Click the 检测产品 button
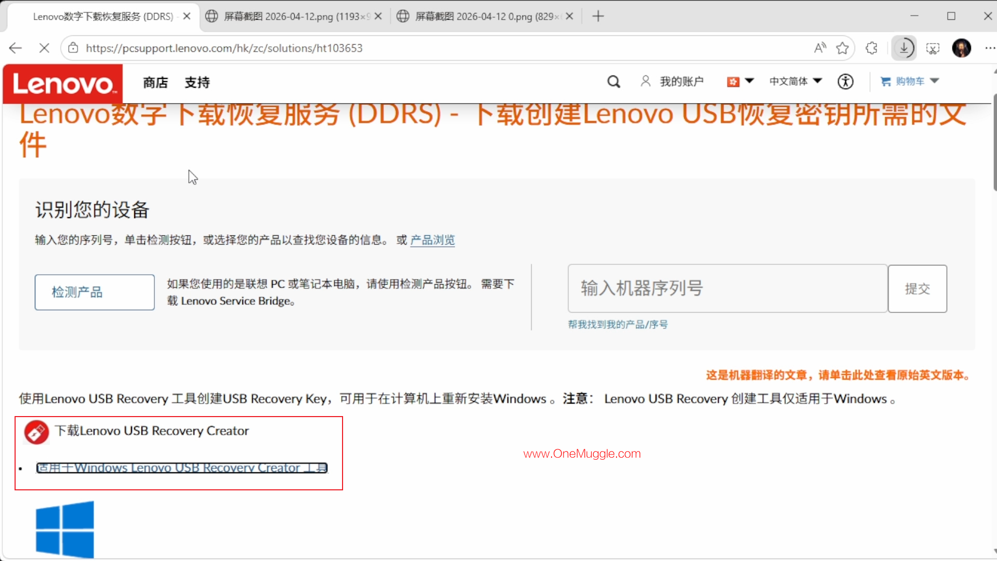Viewport: 997px width, 561px height. (x=95, y=292)
